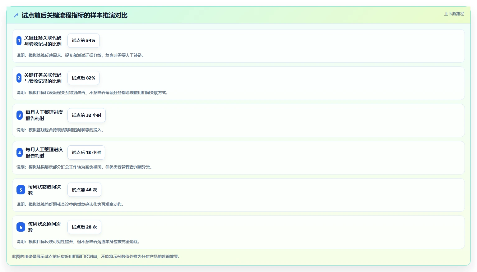Click the 试点前 46 次 value chip

84,190
